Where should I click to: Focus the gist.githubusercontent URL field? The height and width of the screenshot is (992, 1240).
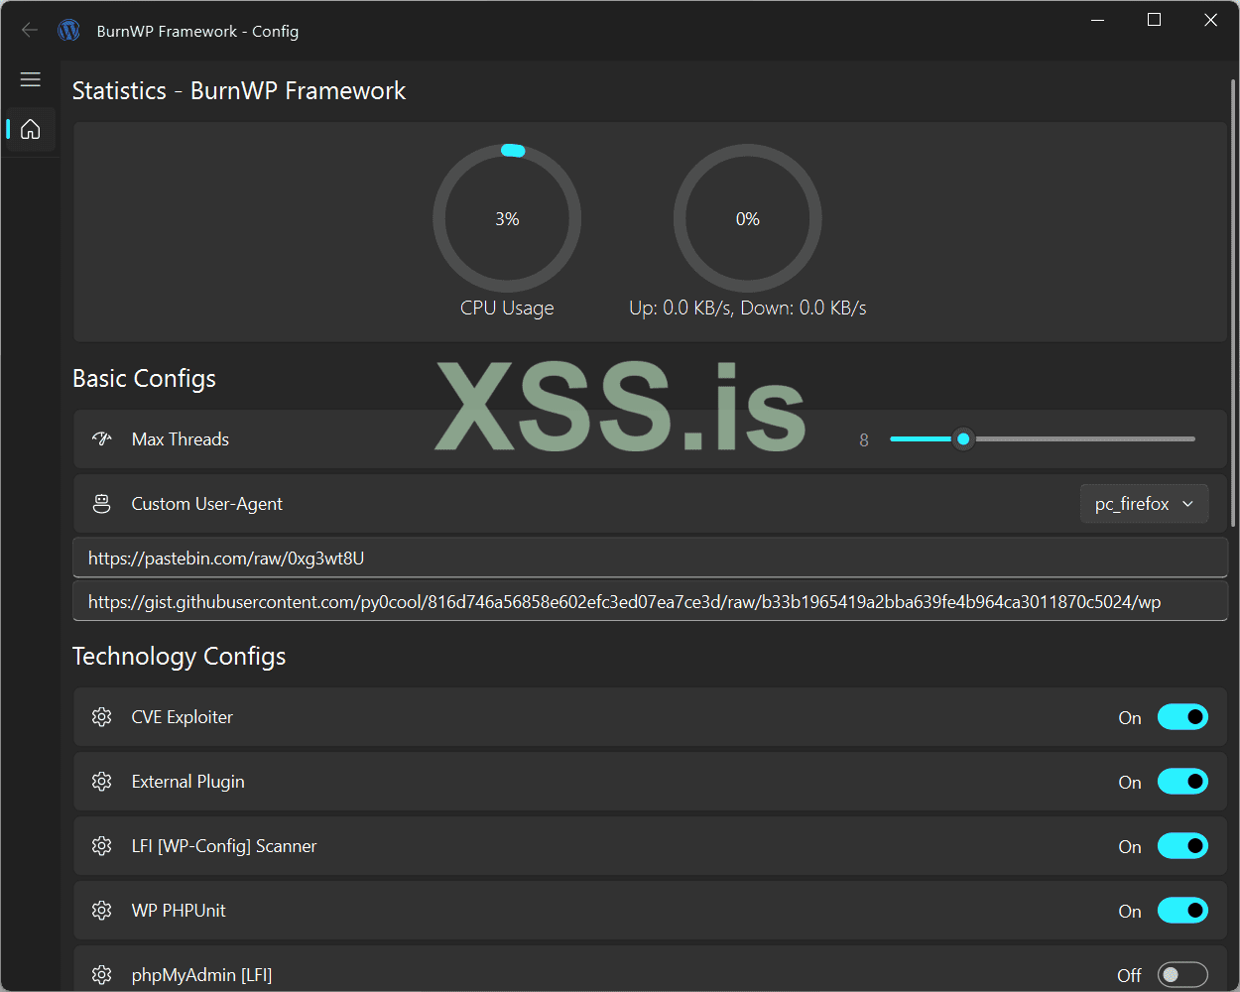[650, 602]
